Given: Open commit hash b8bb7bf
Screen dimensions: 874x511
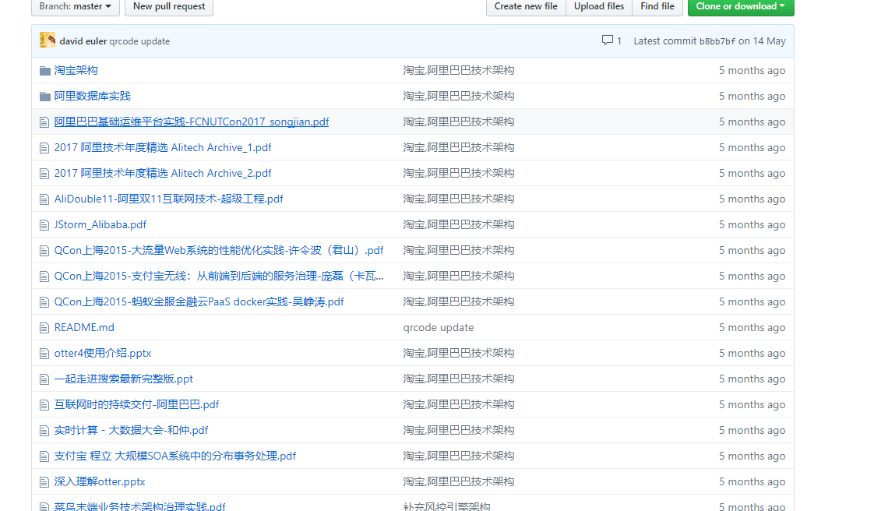Looking at the screenshot, I should click(x=717, y=41).
